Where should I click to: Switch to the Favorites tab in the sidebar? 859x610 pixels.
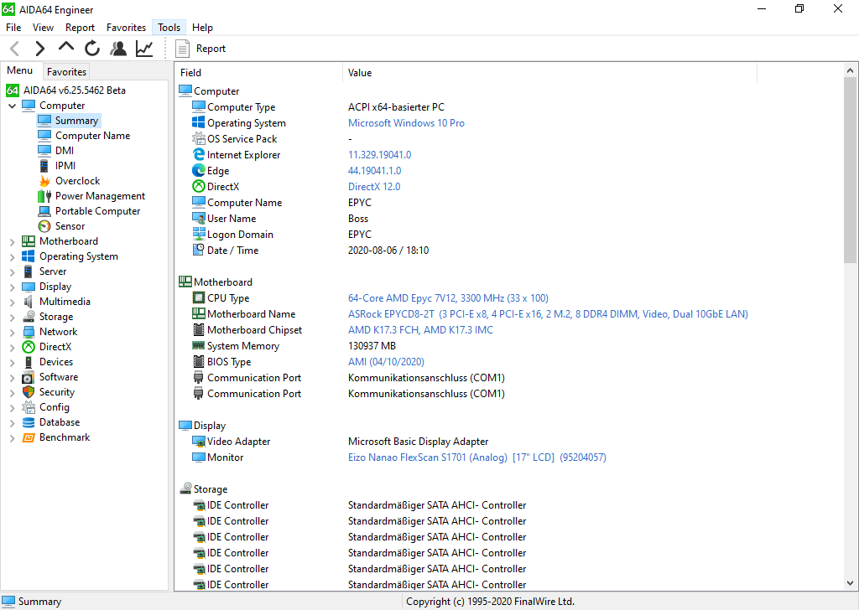[66, 72]
